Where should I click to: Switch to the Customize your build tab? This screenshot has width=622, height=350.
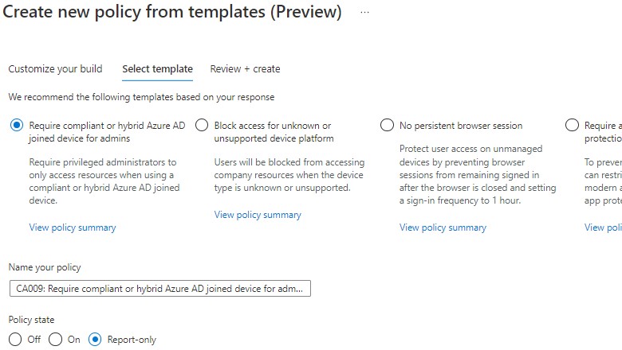(55, 69)
